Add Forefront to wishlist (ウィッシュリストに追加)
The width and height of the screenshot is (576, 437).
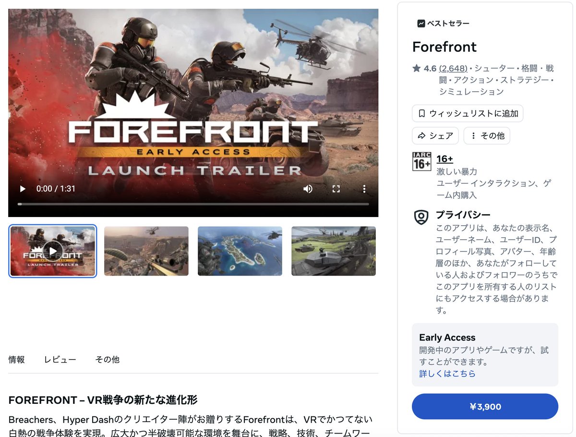pyautogui.click(x=468, y=114)
